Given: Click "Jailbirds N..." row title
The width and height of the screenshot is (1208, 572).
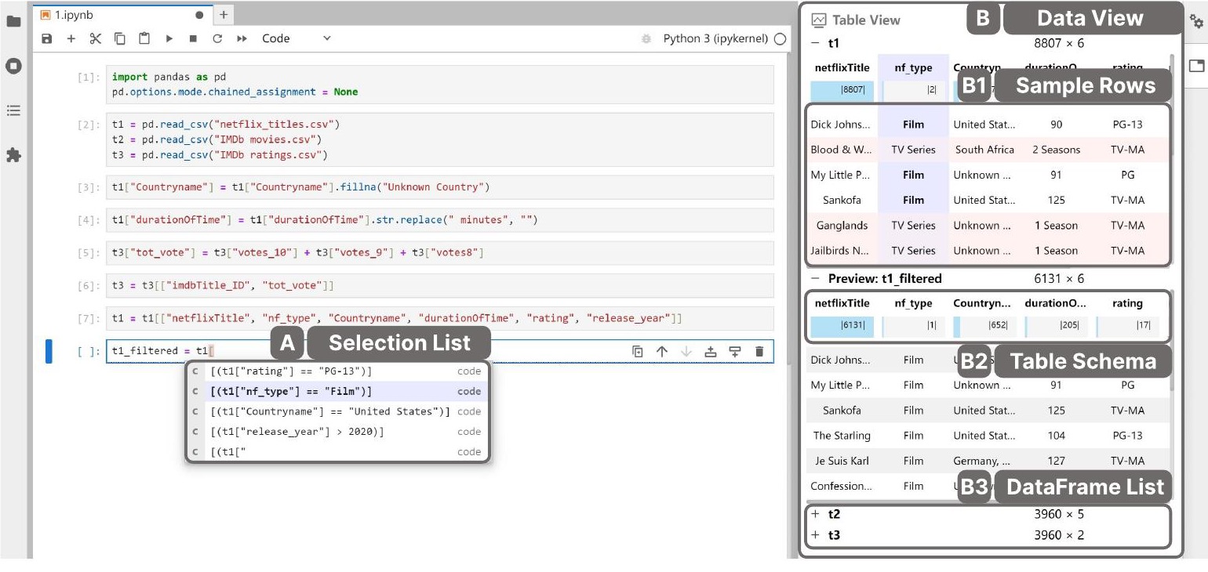Looking at the screenshot, I should [x=841, y=251].
